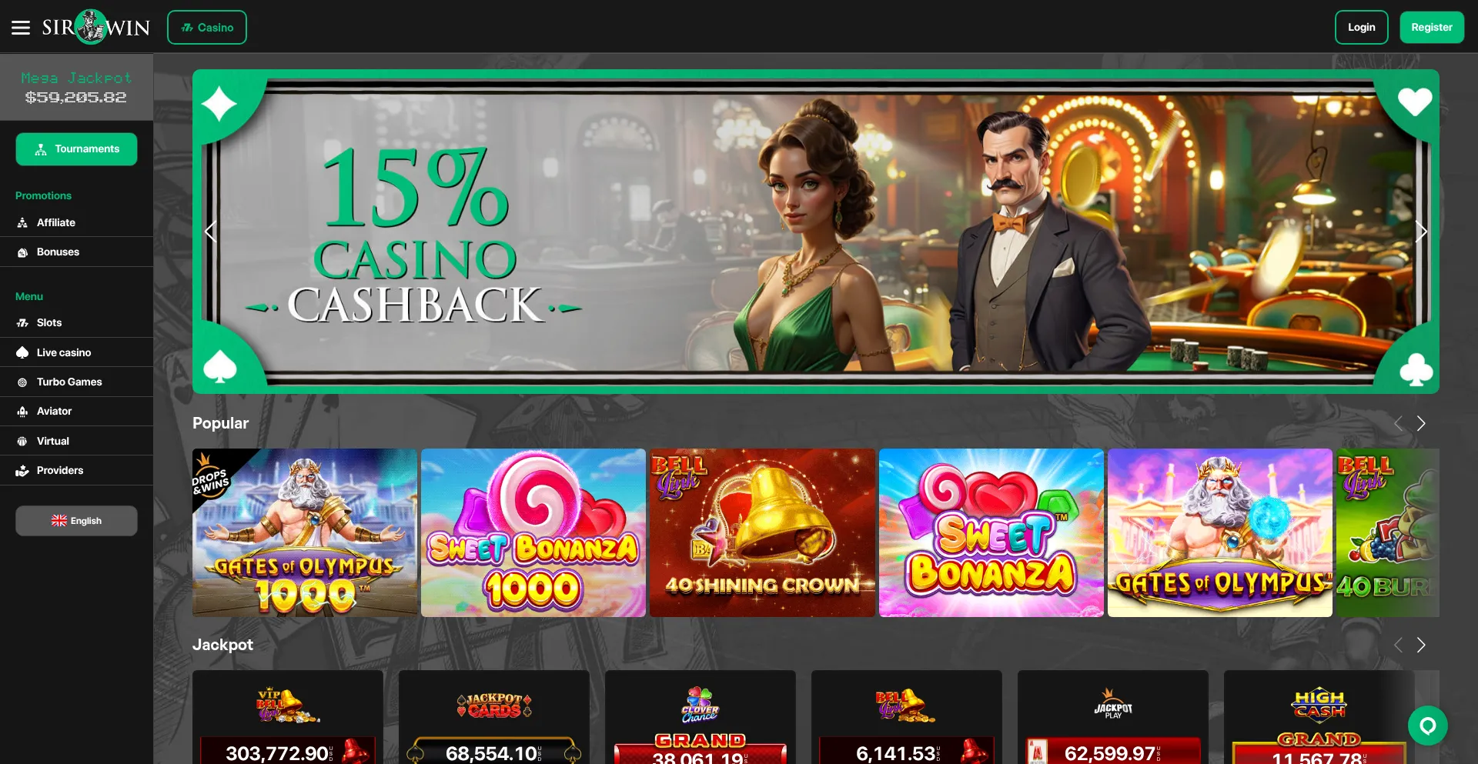Open Live casino menu item

[x=76, y=352]
